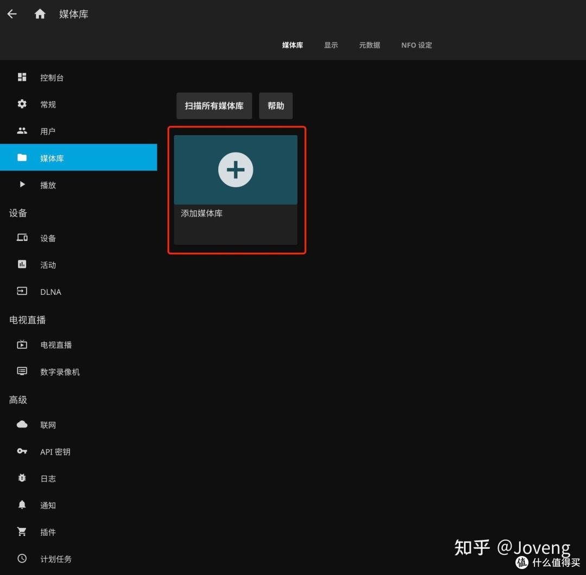Select the 常规 settings gear icon
The width and height of the screenshot is (586, 575).
coord(22,104)
